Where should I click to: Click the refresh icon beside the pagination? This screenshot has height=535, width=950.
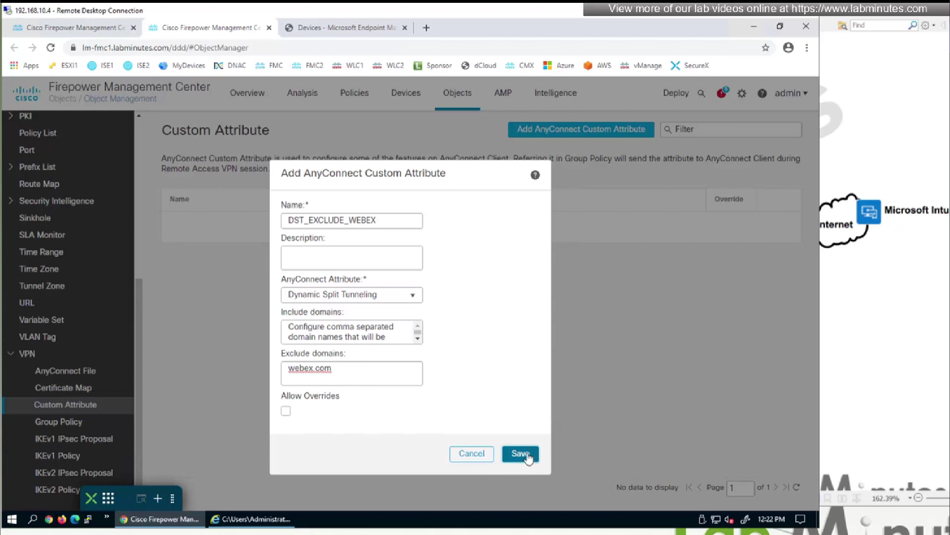click(x=796, y=487)
